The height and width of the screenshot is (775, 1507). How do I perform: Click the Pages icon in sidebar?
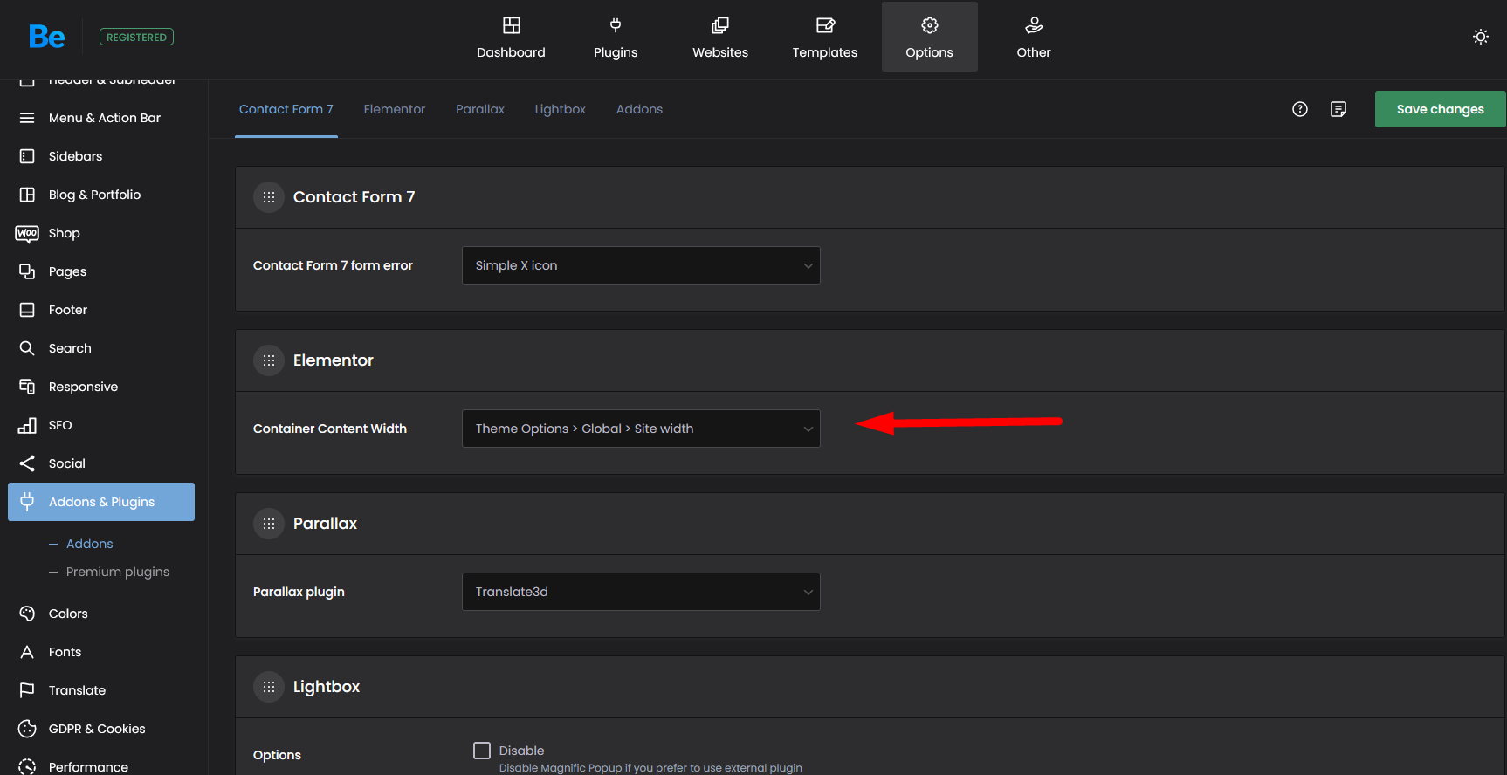[27, 271]
